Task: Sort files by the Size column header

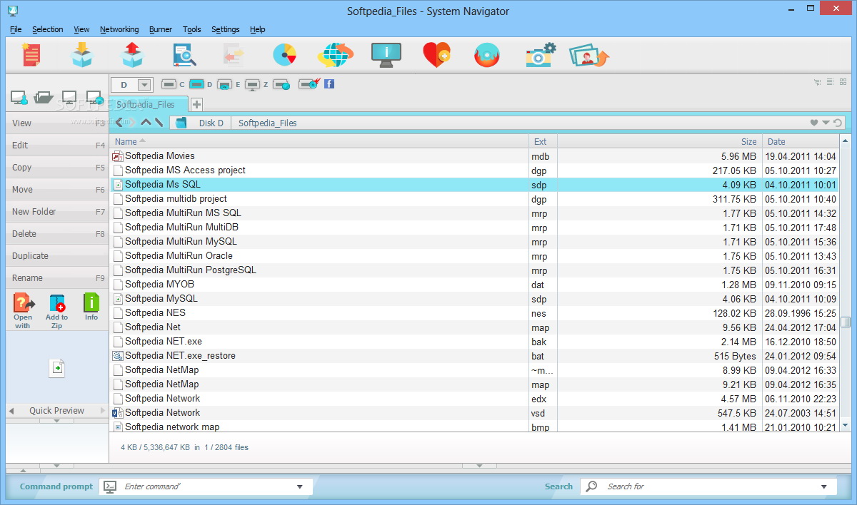Action: tap(659, 141)
